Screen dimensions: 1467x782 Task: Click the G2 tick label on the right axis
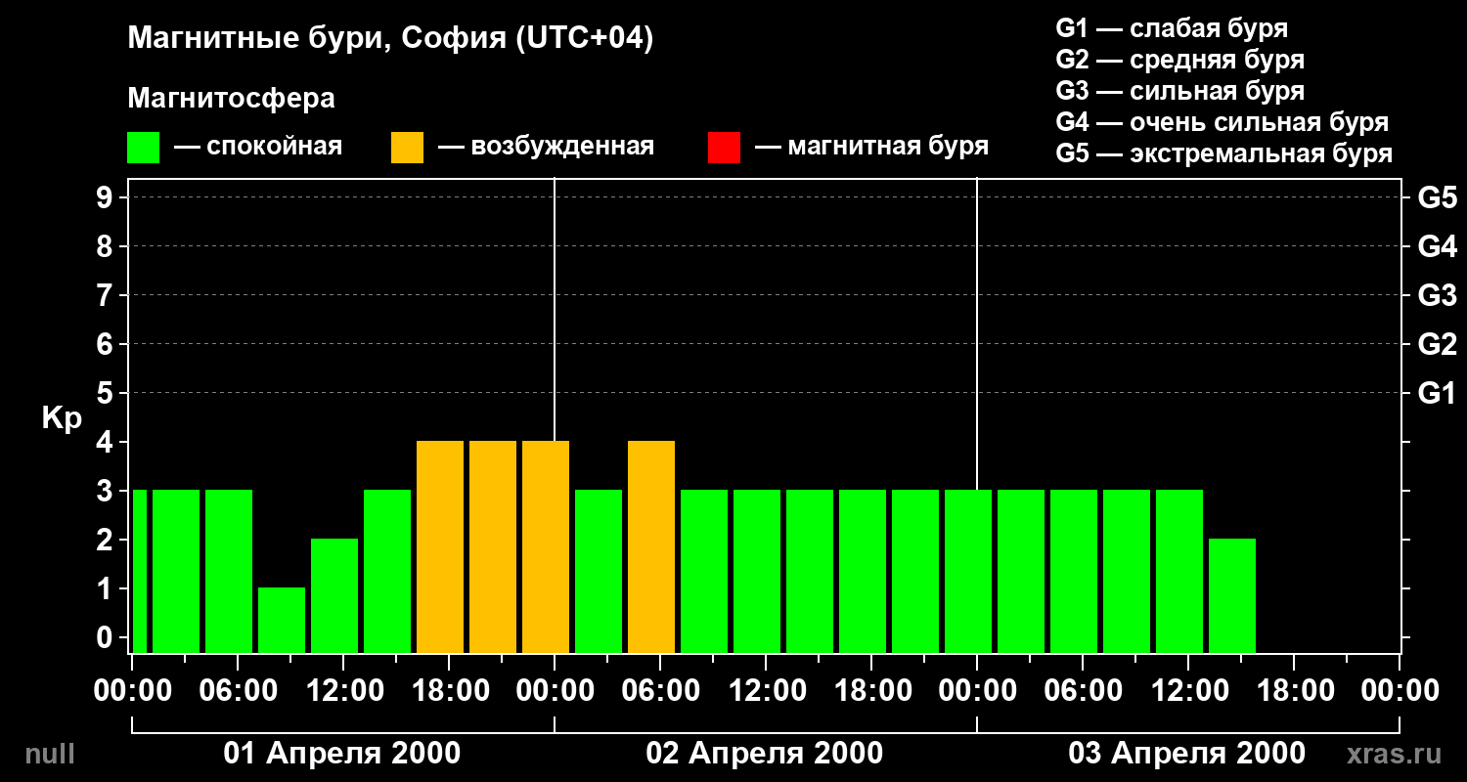(1437, 344)
